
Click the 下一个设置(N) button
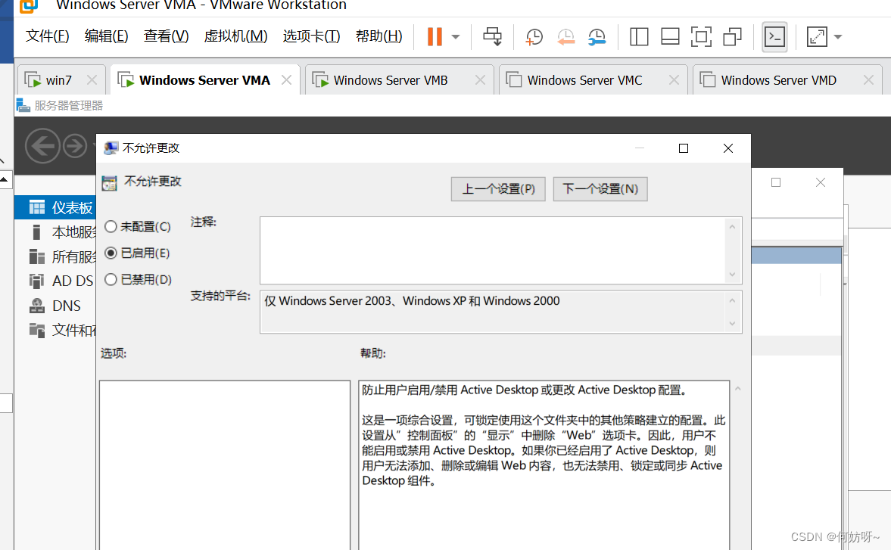point(600,189)
